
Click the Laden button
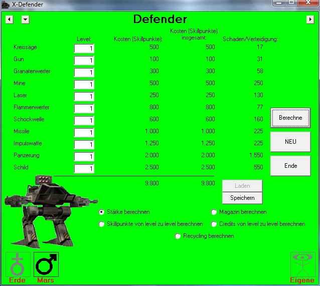[242, 186]
